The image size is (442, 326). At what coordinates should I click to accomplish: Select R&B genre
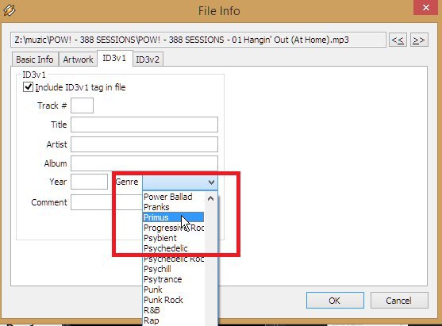coord(173,310)
